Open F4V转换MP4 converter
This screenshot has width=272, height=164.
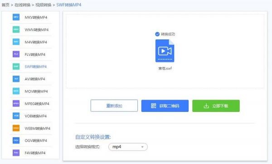(x=35, y=153)
